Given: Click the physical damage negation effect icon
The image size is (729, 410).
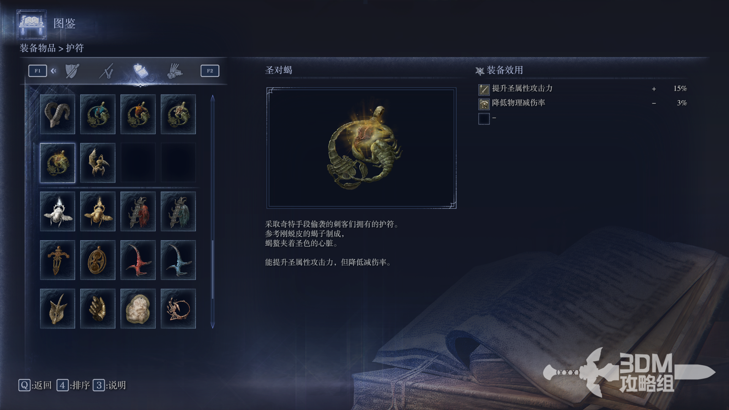Looking at the screenshot, I should 484,104.
